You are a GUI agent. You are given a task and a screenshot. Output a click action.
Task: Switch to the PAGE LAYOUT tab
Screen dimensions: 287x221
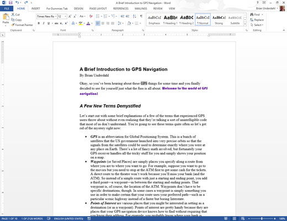[x=98, y=8]
